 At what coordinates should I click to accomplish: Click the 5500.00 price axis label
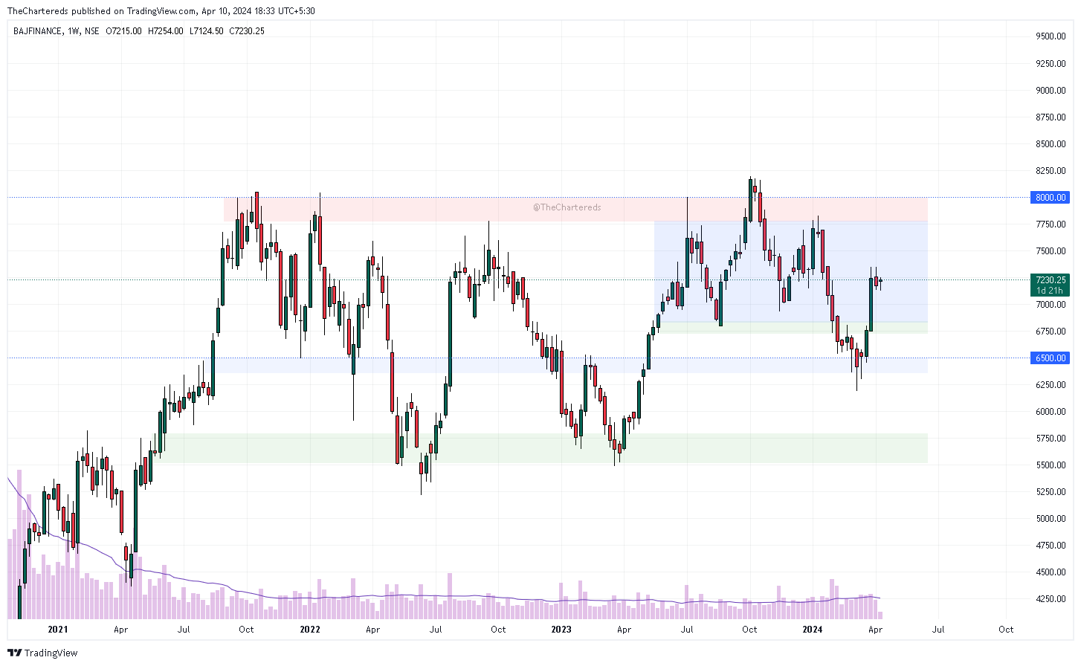point(1051,465)
